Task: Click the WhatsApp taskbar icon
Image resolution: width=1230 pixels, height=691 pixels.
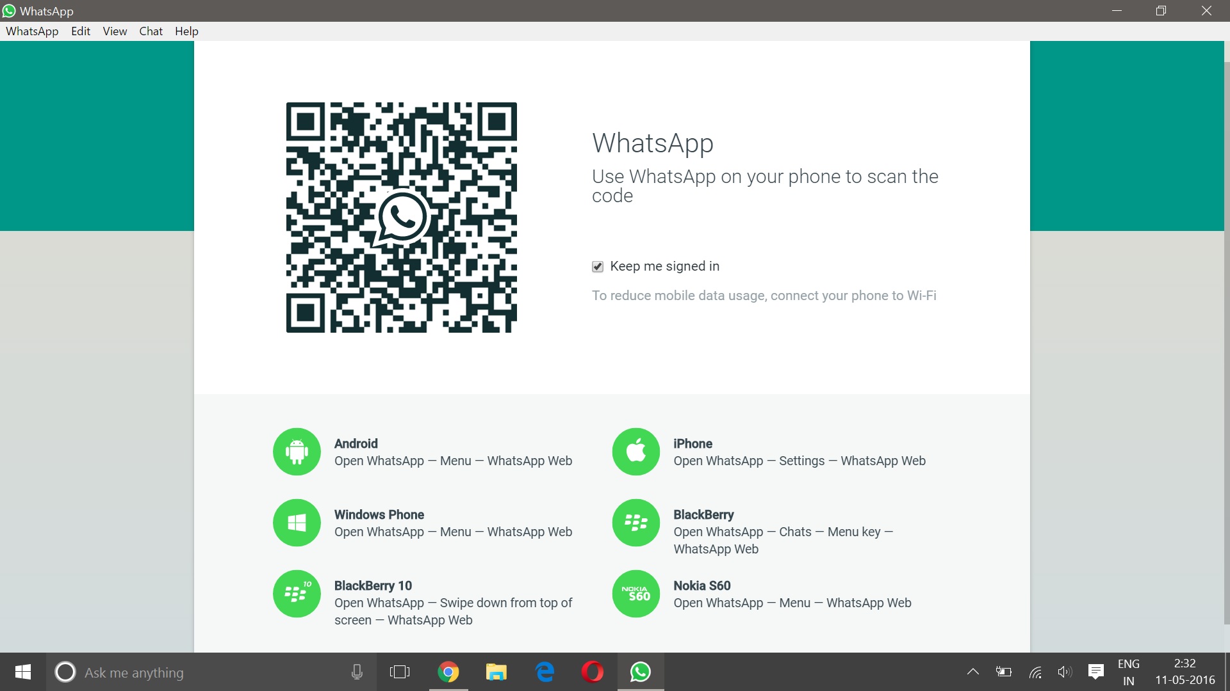Action: coord(641,672)
